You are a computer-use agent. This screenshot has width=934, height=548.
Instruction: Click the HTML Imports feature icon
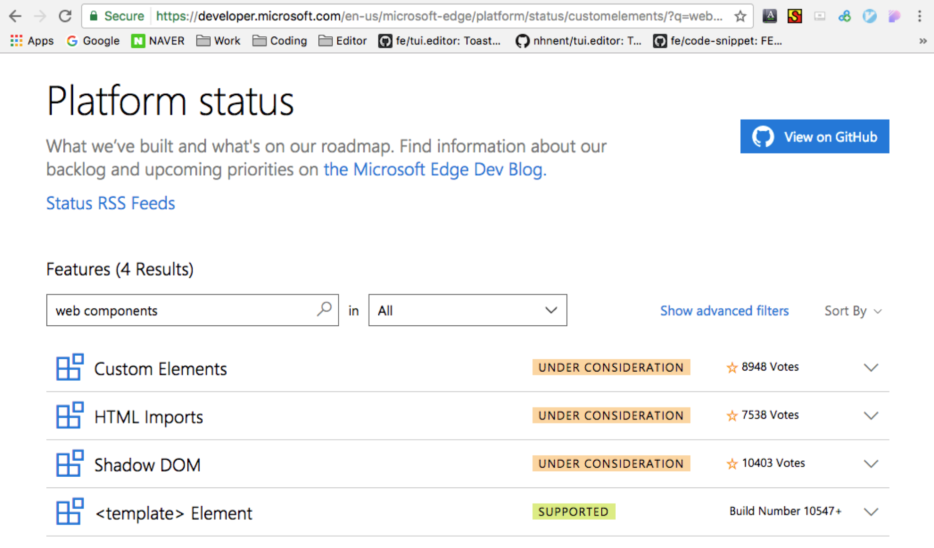(x=70, y=415)
